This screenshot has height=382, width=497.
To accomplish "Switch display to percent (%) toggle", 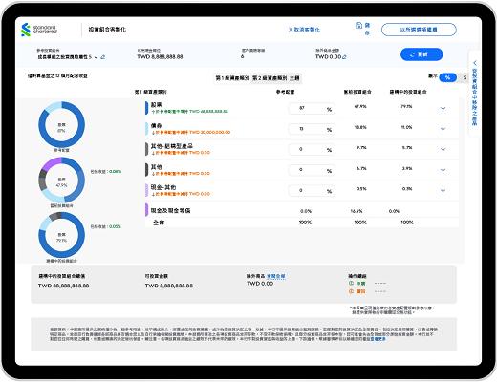I will 447,77.
